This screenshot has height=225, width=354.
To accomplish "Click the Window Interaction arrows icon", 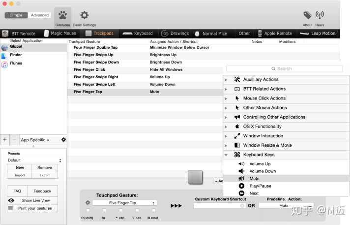I will pyautogui.click(x=237, y=136).
